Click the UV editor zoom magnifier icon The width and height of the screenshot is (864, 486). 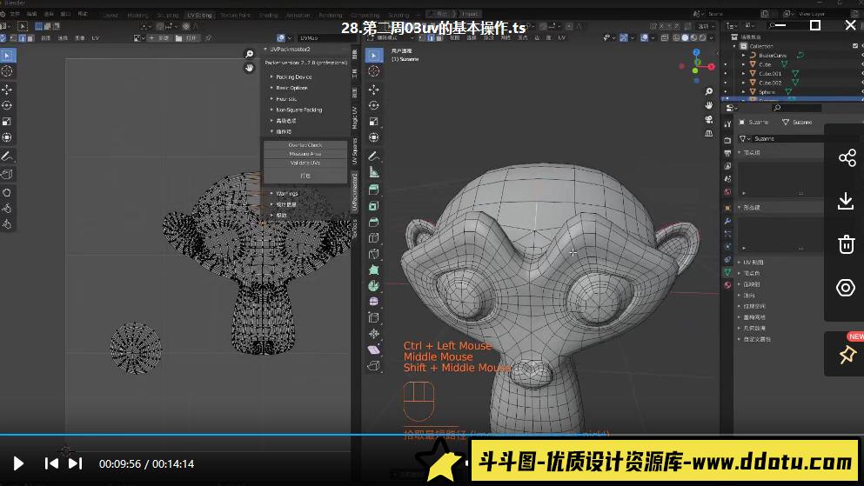[249, 53]
